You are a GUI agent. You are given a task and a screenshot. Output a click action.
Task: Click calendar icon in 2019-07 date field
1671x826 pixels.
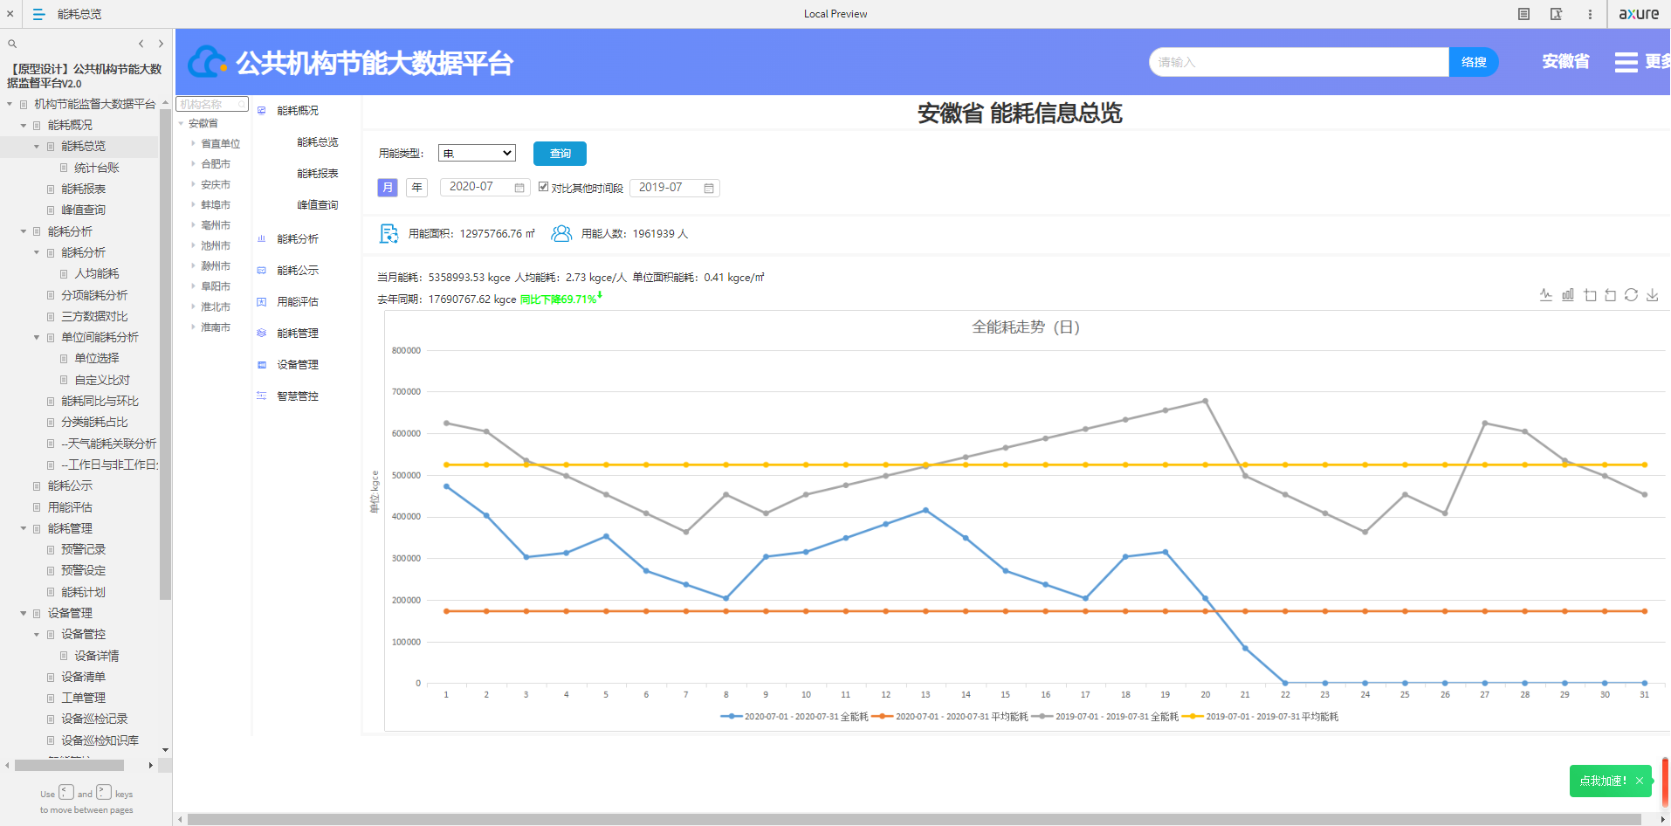[709, 188]
